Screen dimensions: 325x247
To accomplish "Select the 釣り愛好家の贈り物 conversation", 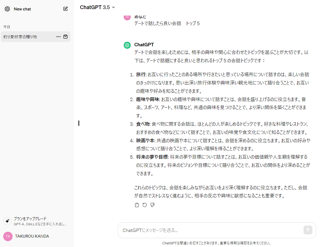I will pyautogui.click(x=35, y=37).
